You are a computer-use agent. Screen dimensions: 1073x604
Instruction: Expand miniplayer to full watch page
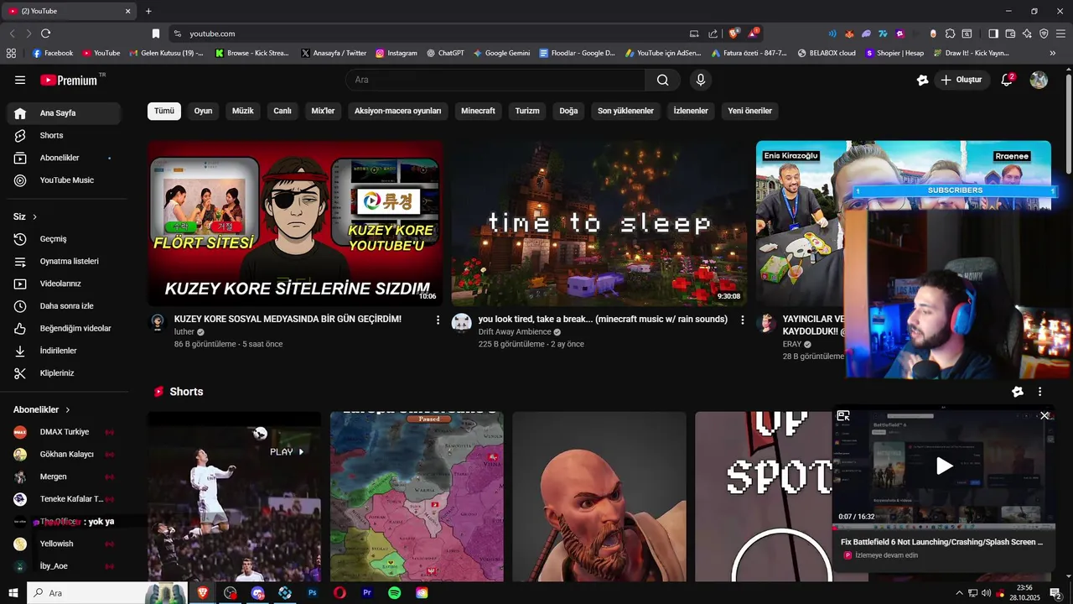click(x=843, y=415)
